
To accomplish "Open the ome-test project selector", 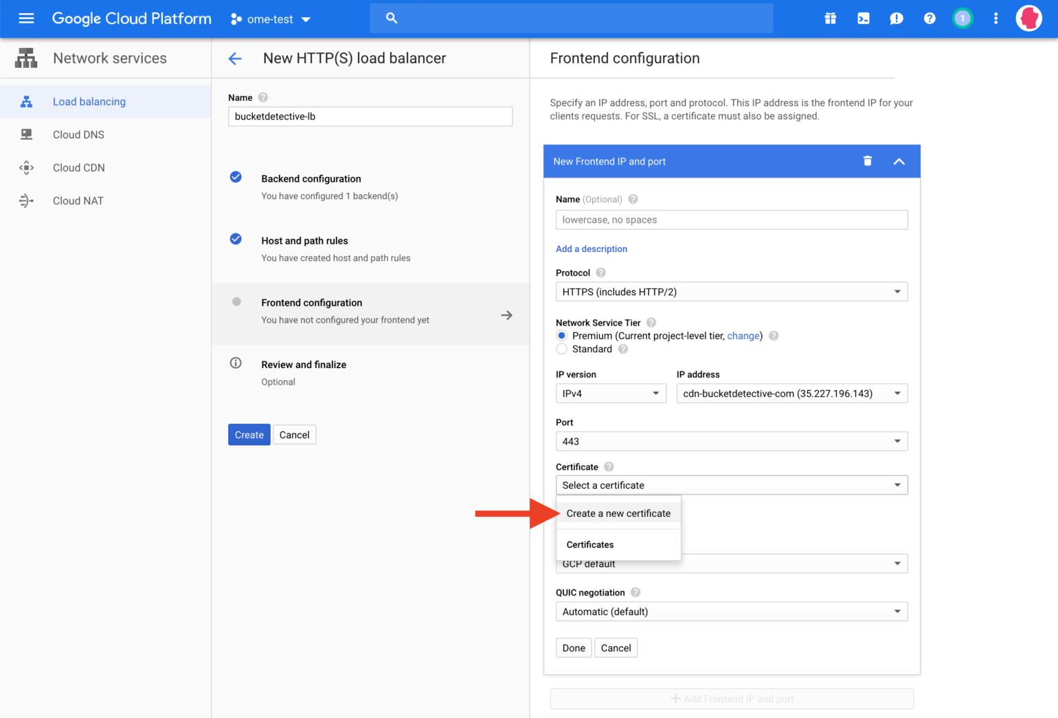I will click(x=271, y=19).
